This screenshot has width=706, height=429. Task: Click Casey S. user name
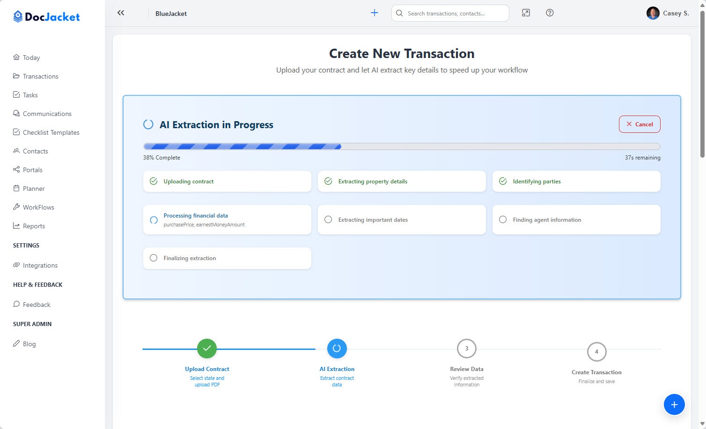coord(676,13)
